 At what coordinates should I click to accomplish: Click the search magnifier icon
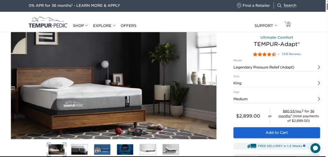click(x=279, y=5)
